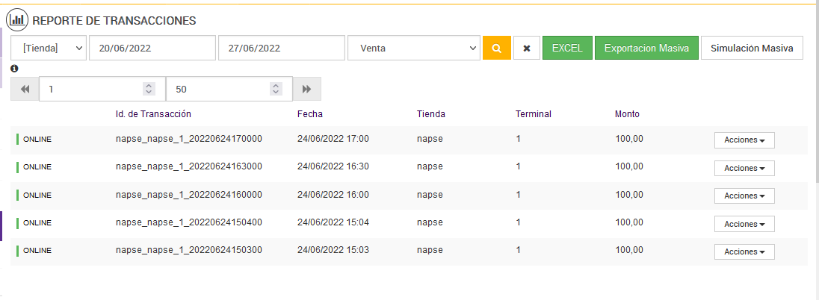Viewport: 819px width, 300px height.
Task: Open the Venta transaction type dropdown
Action: [413, 48]
